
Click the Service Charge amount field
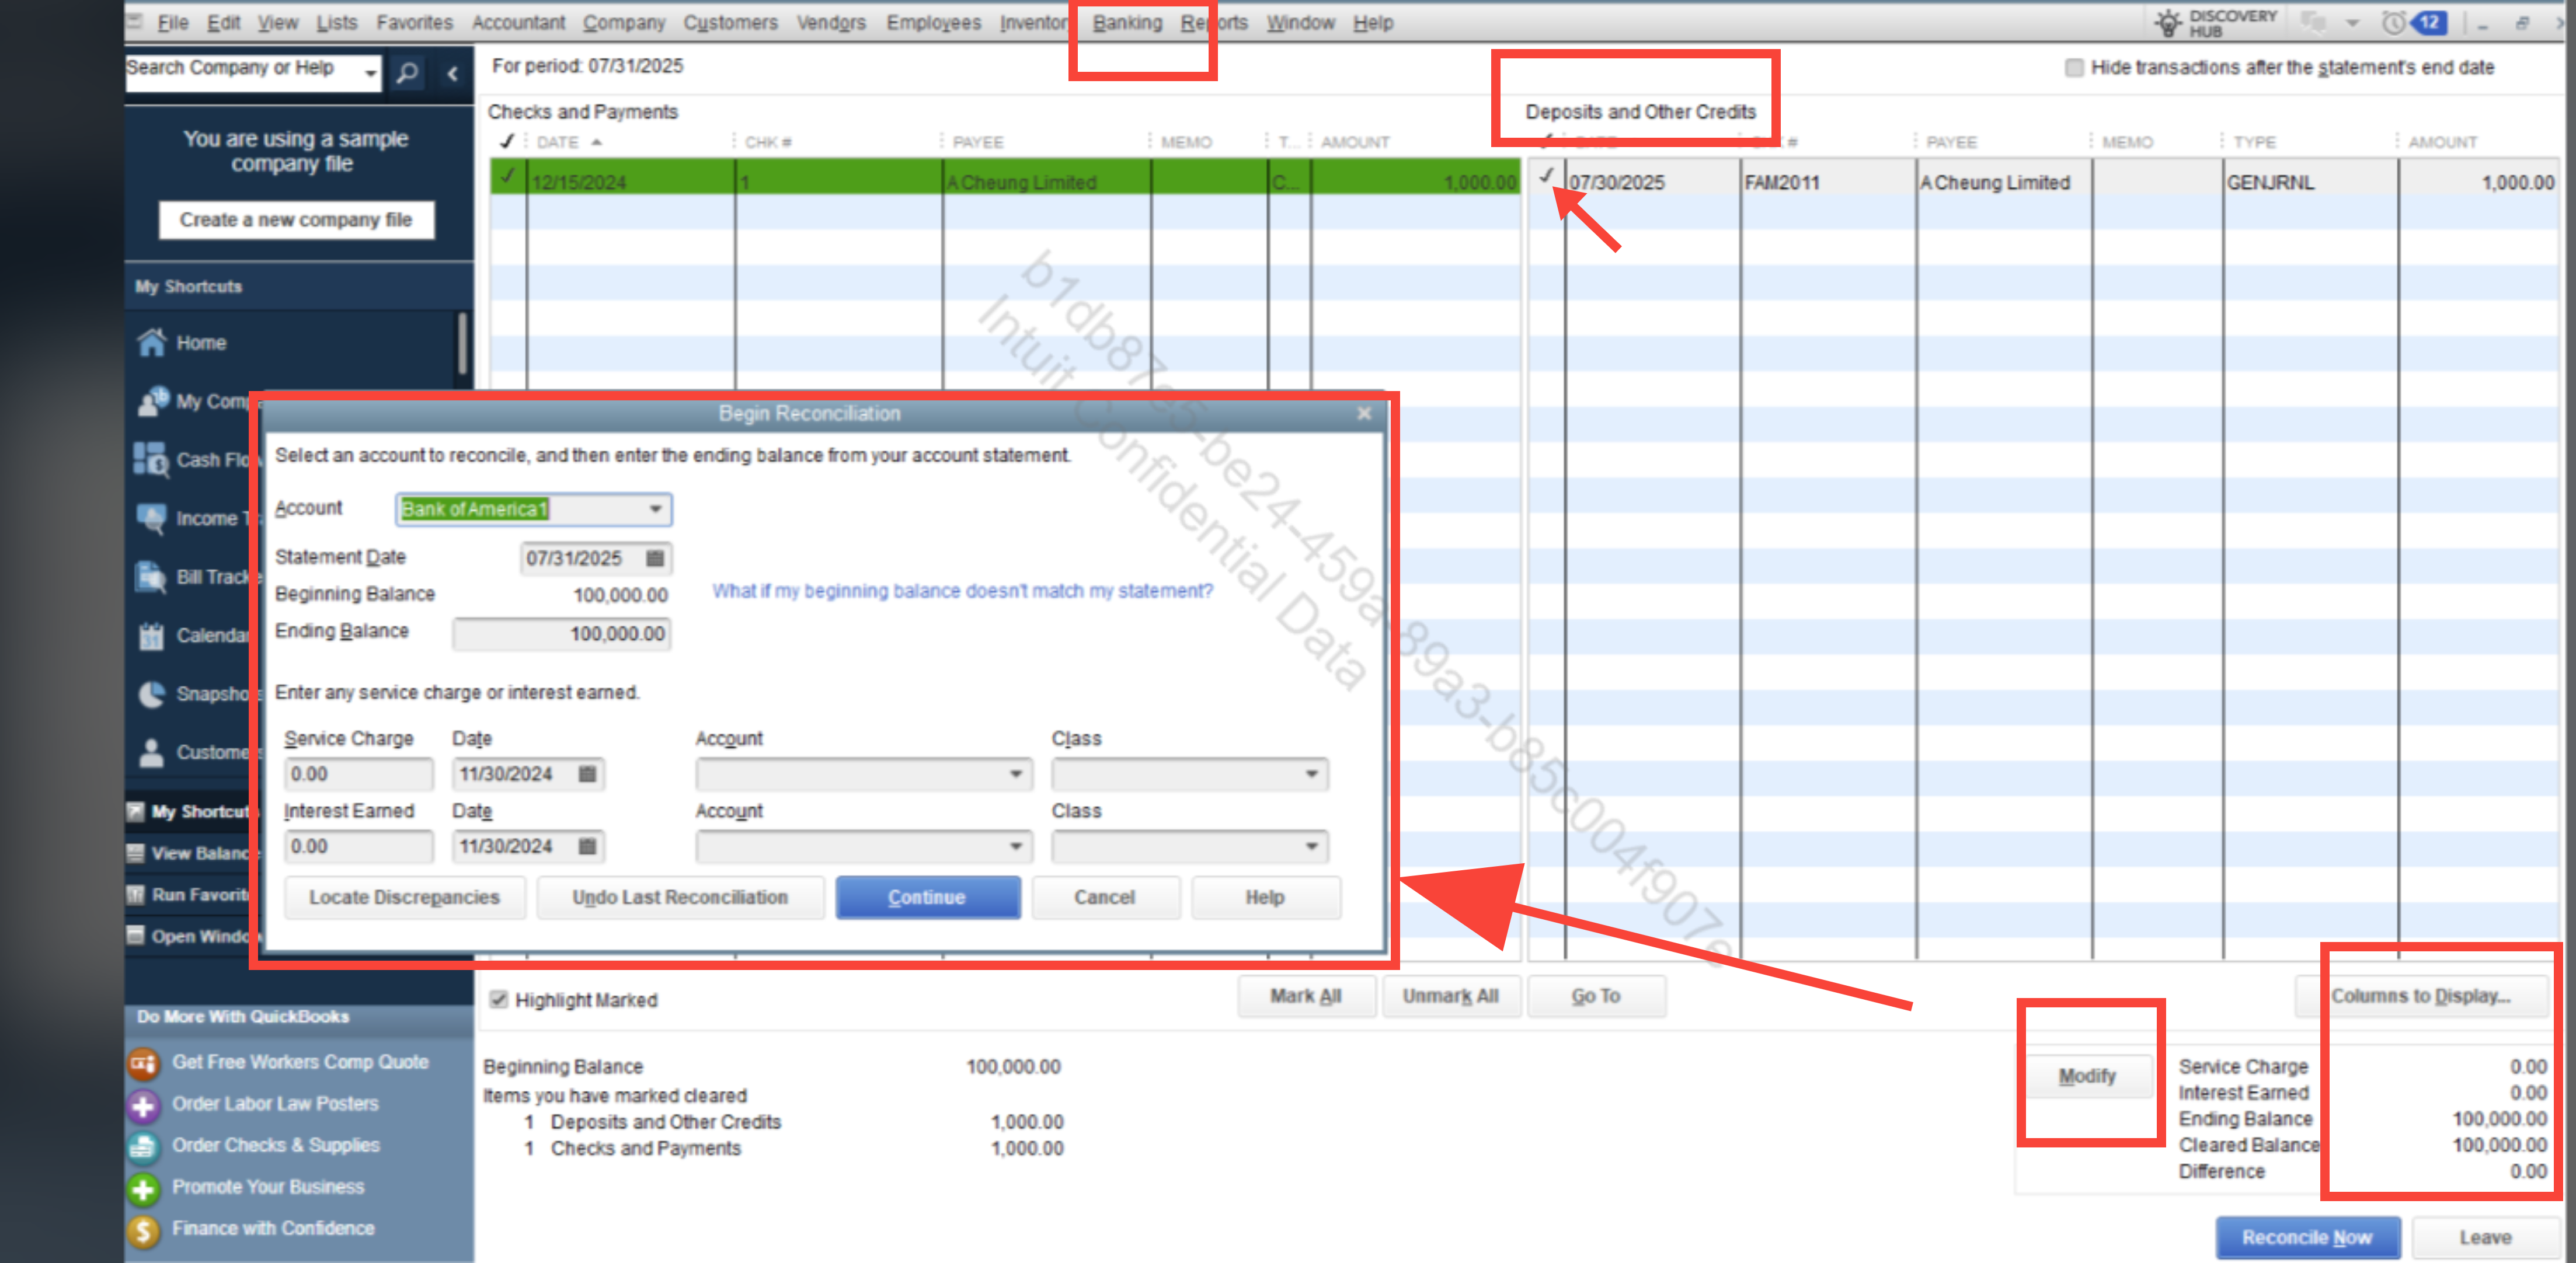(x=358, y=773)
